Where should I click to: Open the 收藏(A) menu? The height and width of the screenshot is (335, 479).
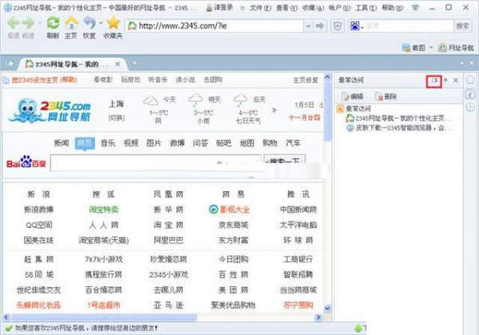[313, 8]
